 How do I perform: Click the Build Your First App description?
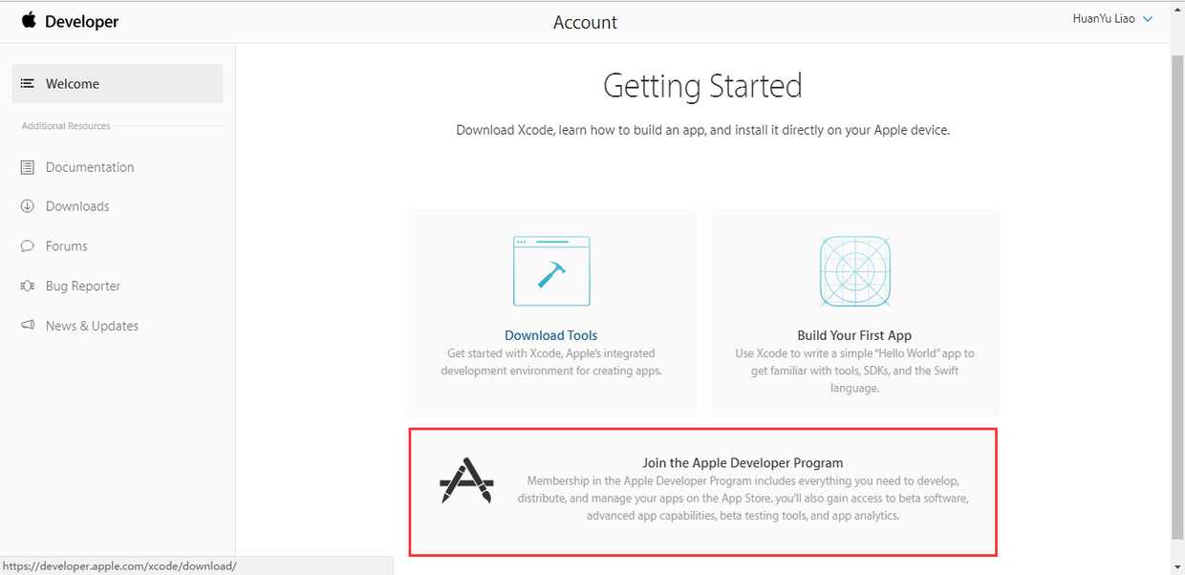click(x=854, y=371)
